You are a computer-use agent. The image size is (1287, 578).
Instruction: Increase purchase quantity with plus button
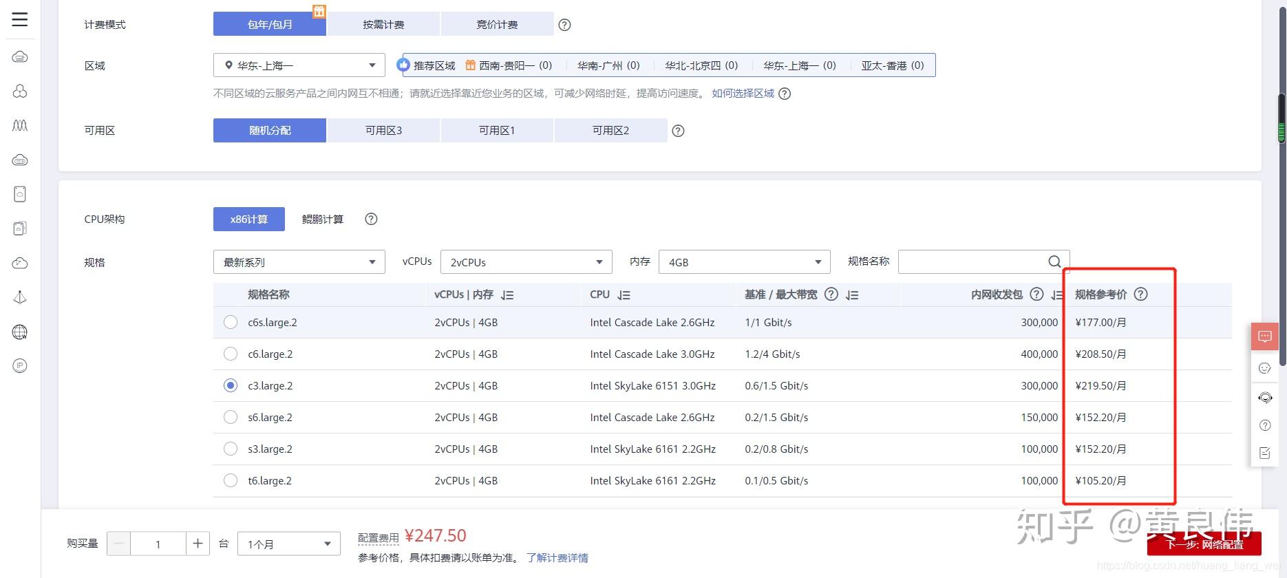(x=198, y=544)
